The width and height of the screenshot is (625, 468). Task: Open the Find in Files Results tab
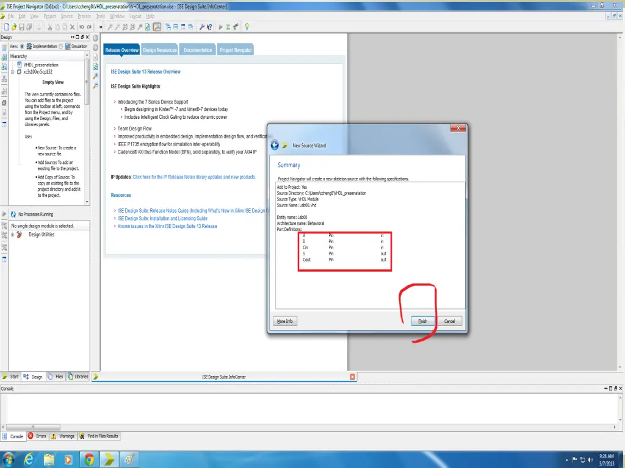click(99, 436)
